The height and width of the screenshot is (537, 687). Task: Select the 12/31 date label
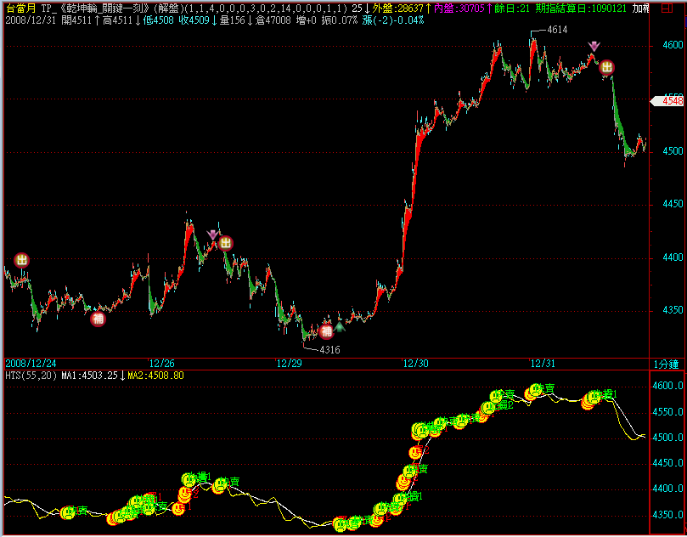pyautogui.click(x=543, y=364)
